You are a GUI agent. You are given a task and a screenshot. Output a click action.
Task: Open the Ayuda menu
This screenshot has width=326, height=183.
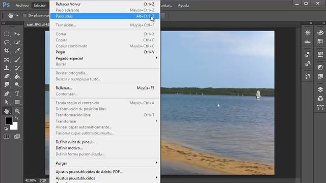[x=183, y=6]
